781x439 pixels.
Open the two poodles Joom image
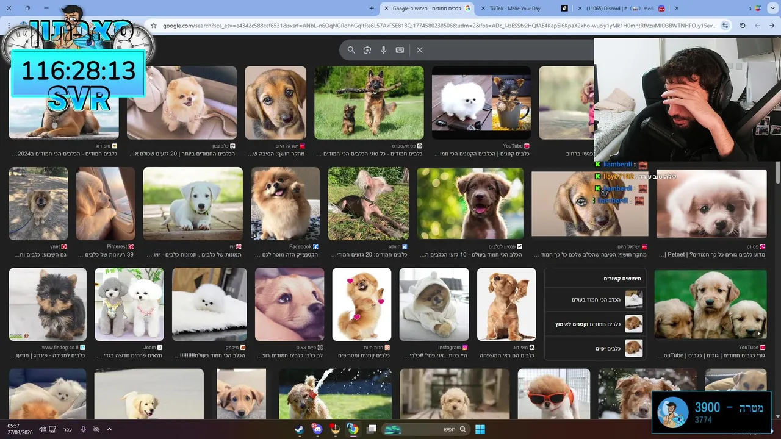pos(129,304)
